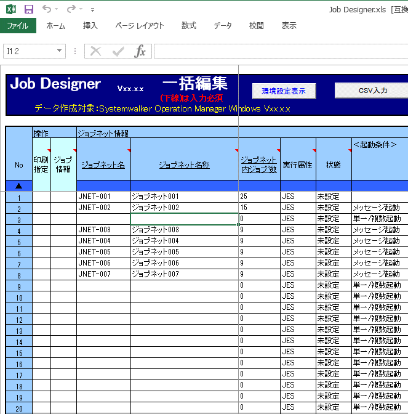Image resolution: width=408 pixels, height=414 pixels.
Task: Click the JES cell in row 1
Action: 298,197
